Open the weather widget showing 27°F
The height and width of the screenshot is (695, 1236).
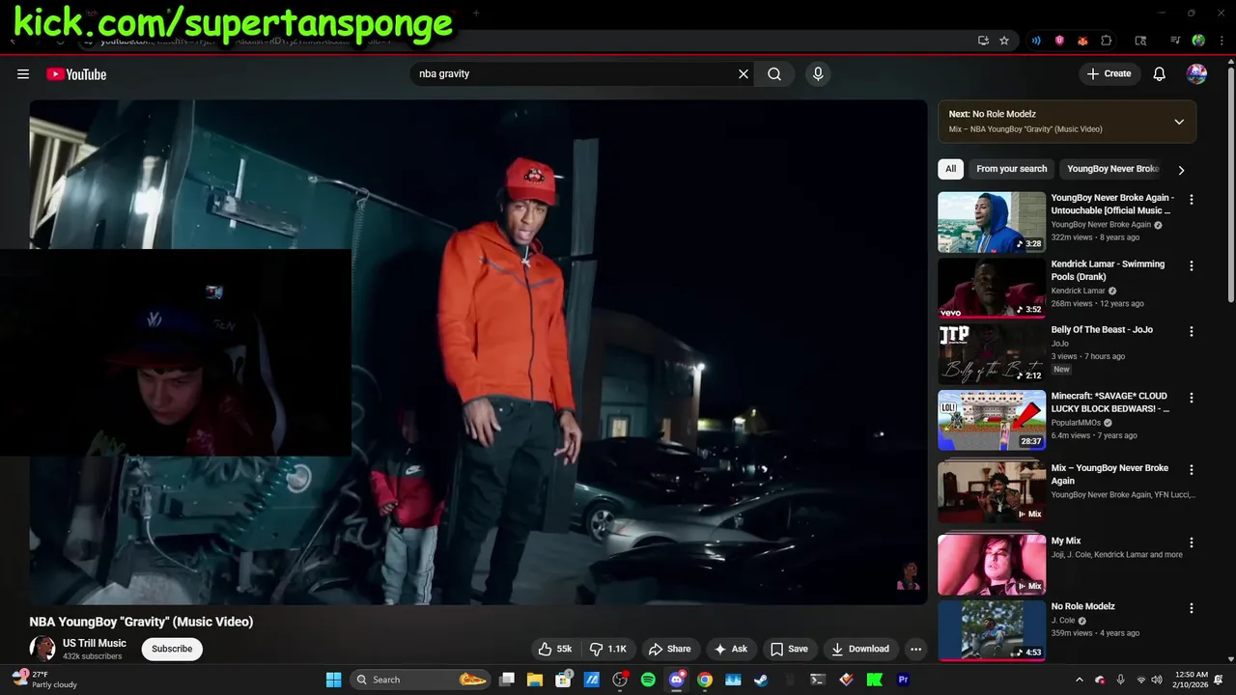(43, 680)
